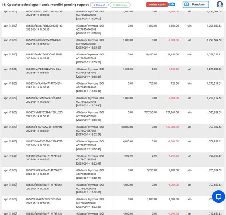Open the Panduan guide button
226x215 pixels.
[x=196, y=5]
